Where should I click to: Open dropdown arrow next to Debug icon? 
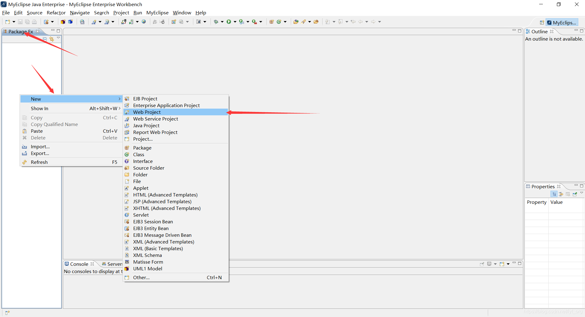222,22
